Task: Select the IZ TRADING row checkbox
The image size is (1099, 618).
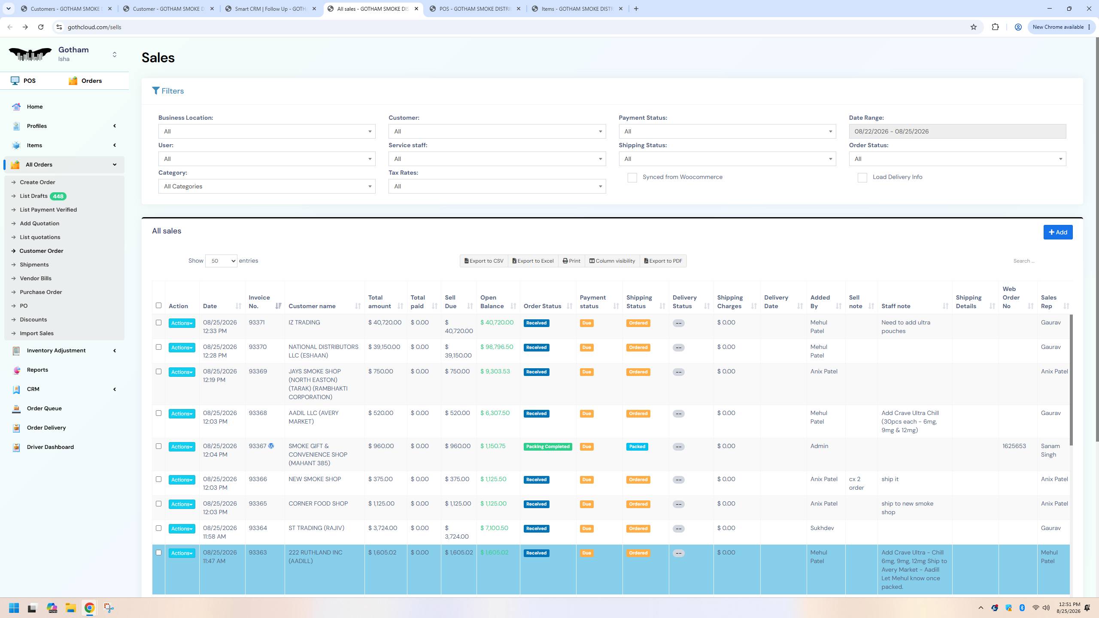Action: tap(159, 323)
